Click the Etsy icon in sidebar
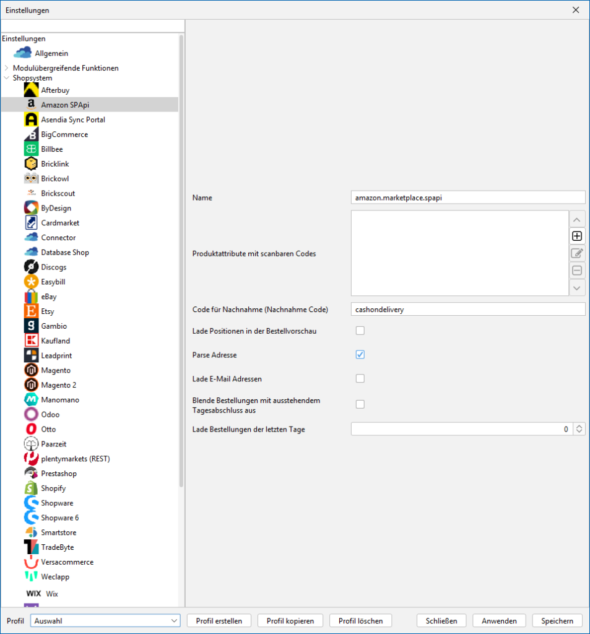 pos(32,311)
